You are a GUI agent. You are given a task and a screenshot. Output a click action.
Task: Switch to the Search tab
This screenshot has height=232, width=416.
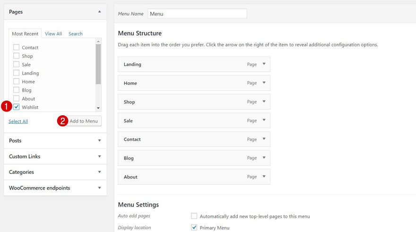(76, 34)
